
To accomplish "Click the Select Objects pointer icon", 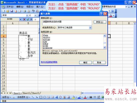I will [x=14, y=97].
